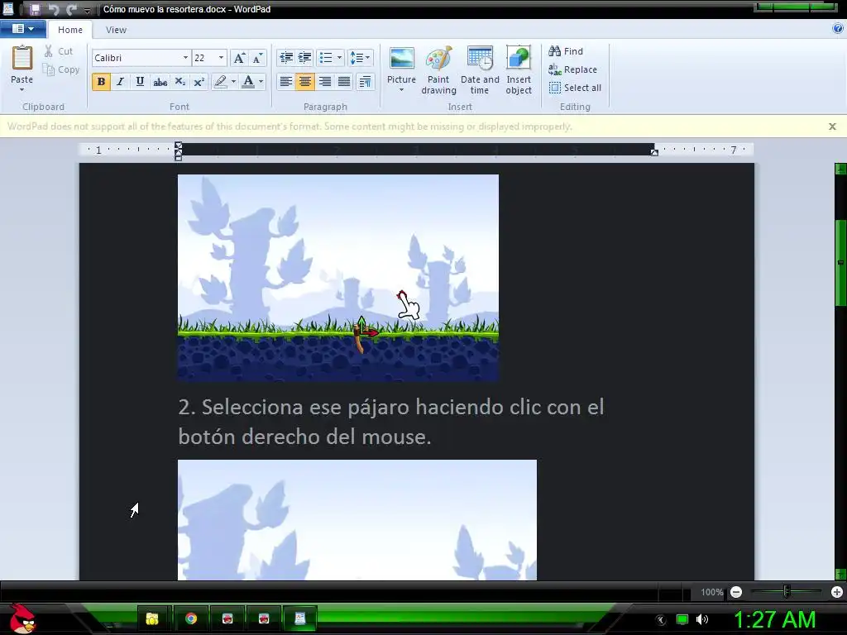Click the text "2. Selecciona ese pájaro"
The height and width of the screenshot is (635, 847).
294,407
